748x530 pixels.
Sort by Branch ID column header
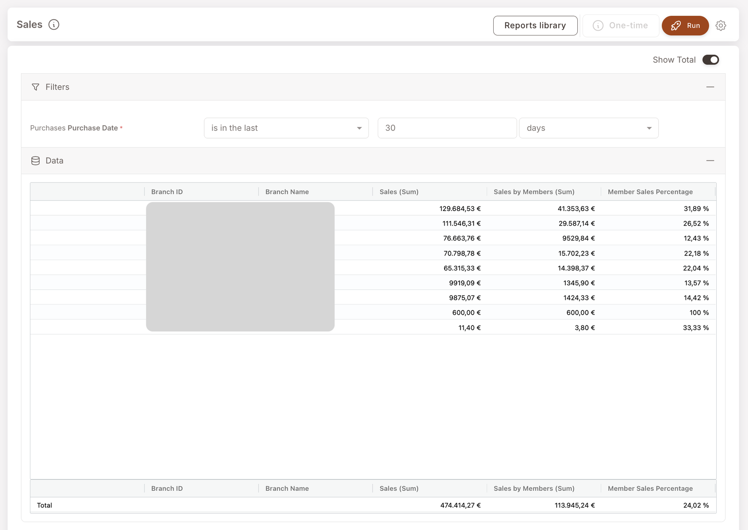point(167,192)
